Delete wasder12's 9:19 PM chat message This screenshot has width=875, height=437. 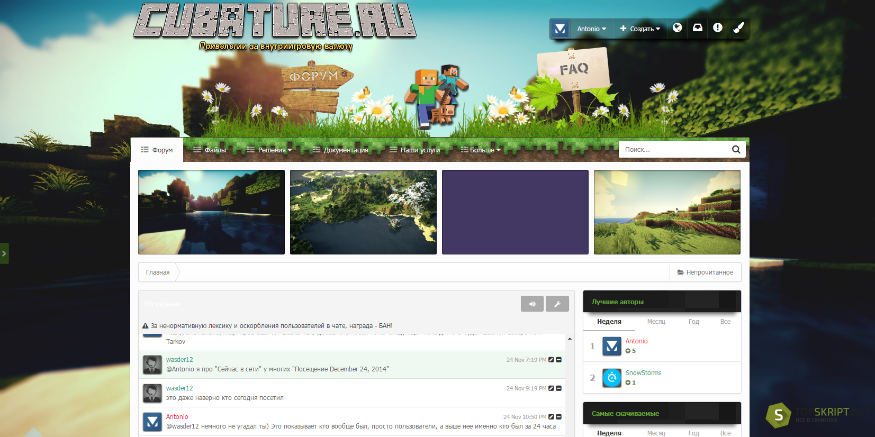tap(558, 388)
